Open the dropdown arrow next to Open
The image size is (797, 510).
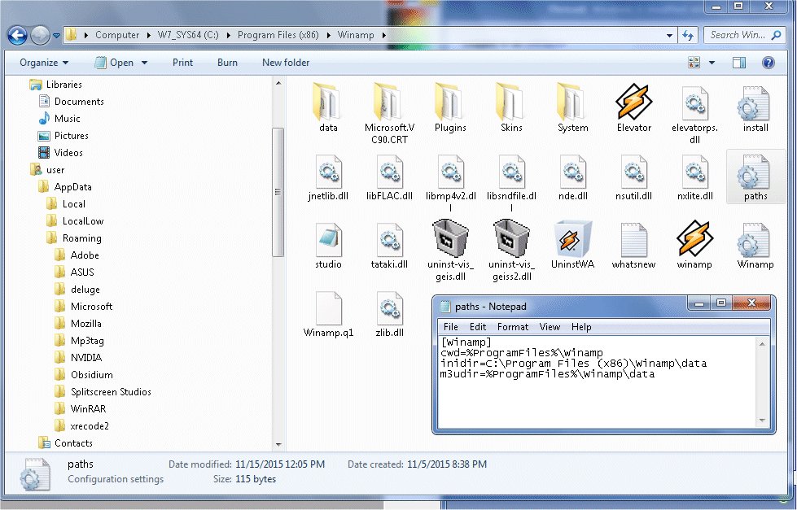[x=144, y=63]
